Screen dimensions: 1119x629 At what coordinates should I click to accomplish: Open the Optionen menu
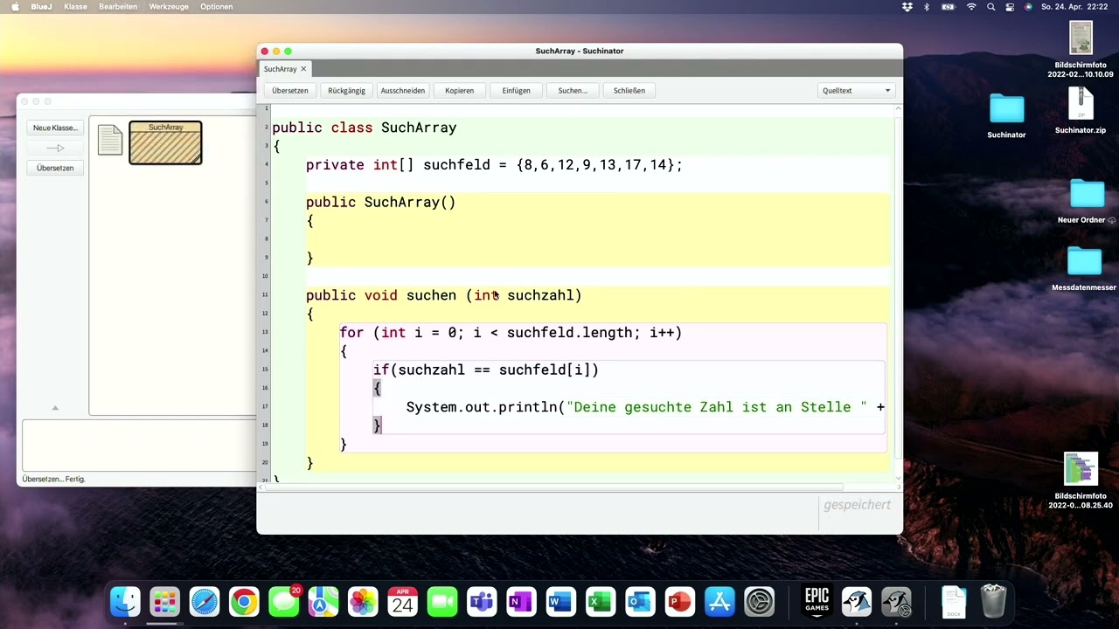(x=216, y=6)
